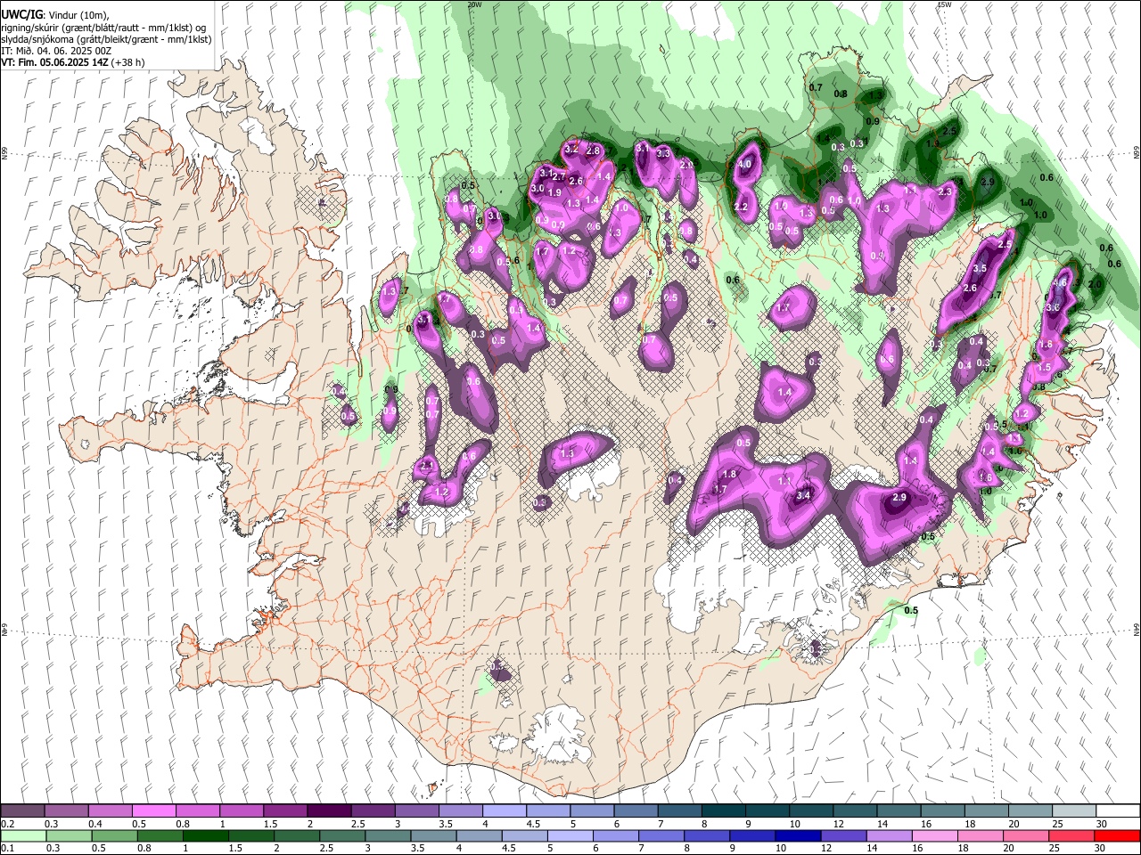
Task: Pick the dark teal snow swatch between 8 and 9
Action: click(x=723, y=810)
